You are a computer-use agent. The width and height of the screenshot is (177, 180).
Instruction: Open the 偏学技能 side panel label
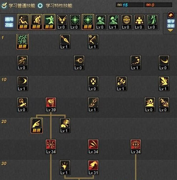[x=171, y=24]
